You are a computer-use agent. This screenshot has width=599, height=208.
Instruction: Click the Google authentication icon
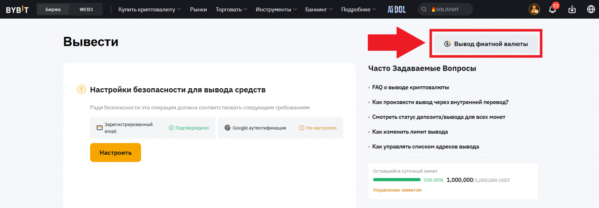click(x=227, y=128)
